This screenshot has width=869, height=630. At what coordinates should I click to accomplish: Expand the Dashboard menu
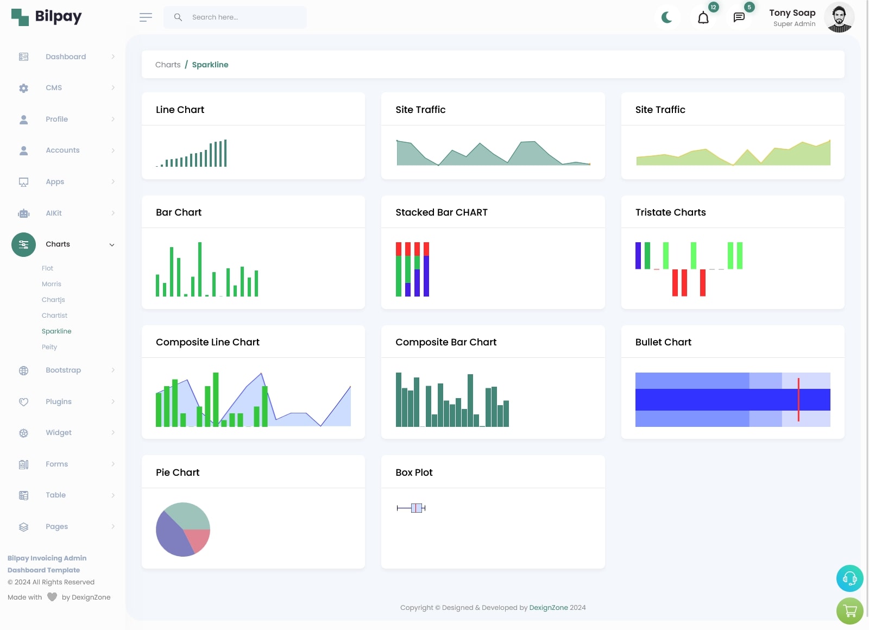66,56
